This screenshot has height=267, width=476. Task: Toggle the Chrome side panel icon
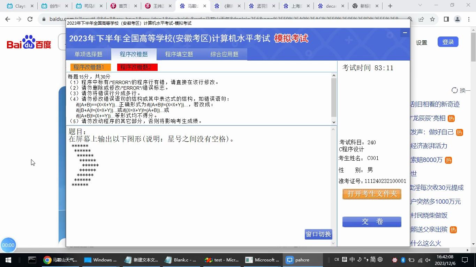coord(446,19)
